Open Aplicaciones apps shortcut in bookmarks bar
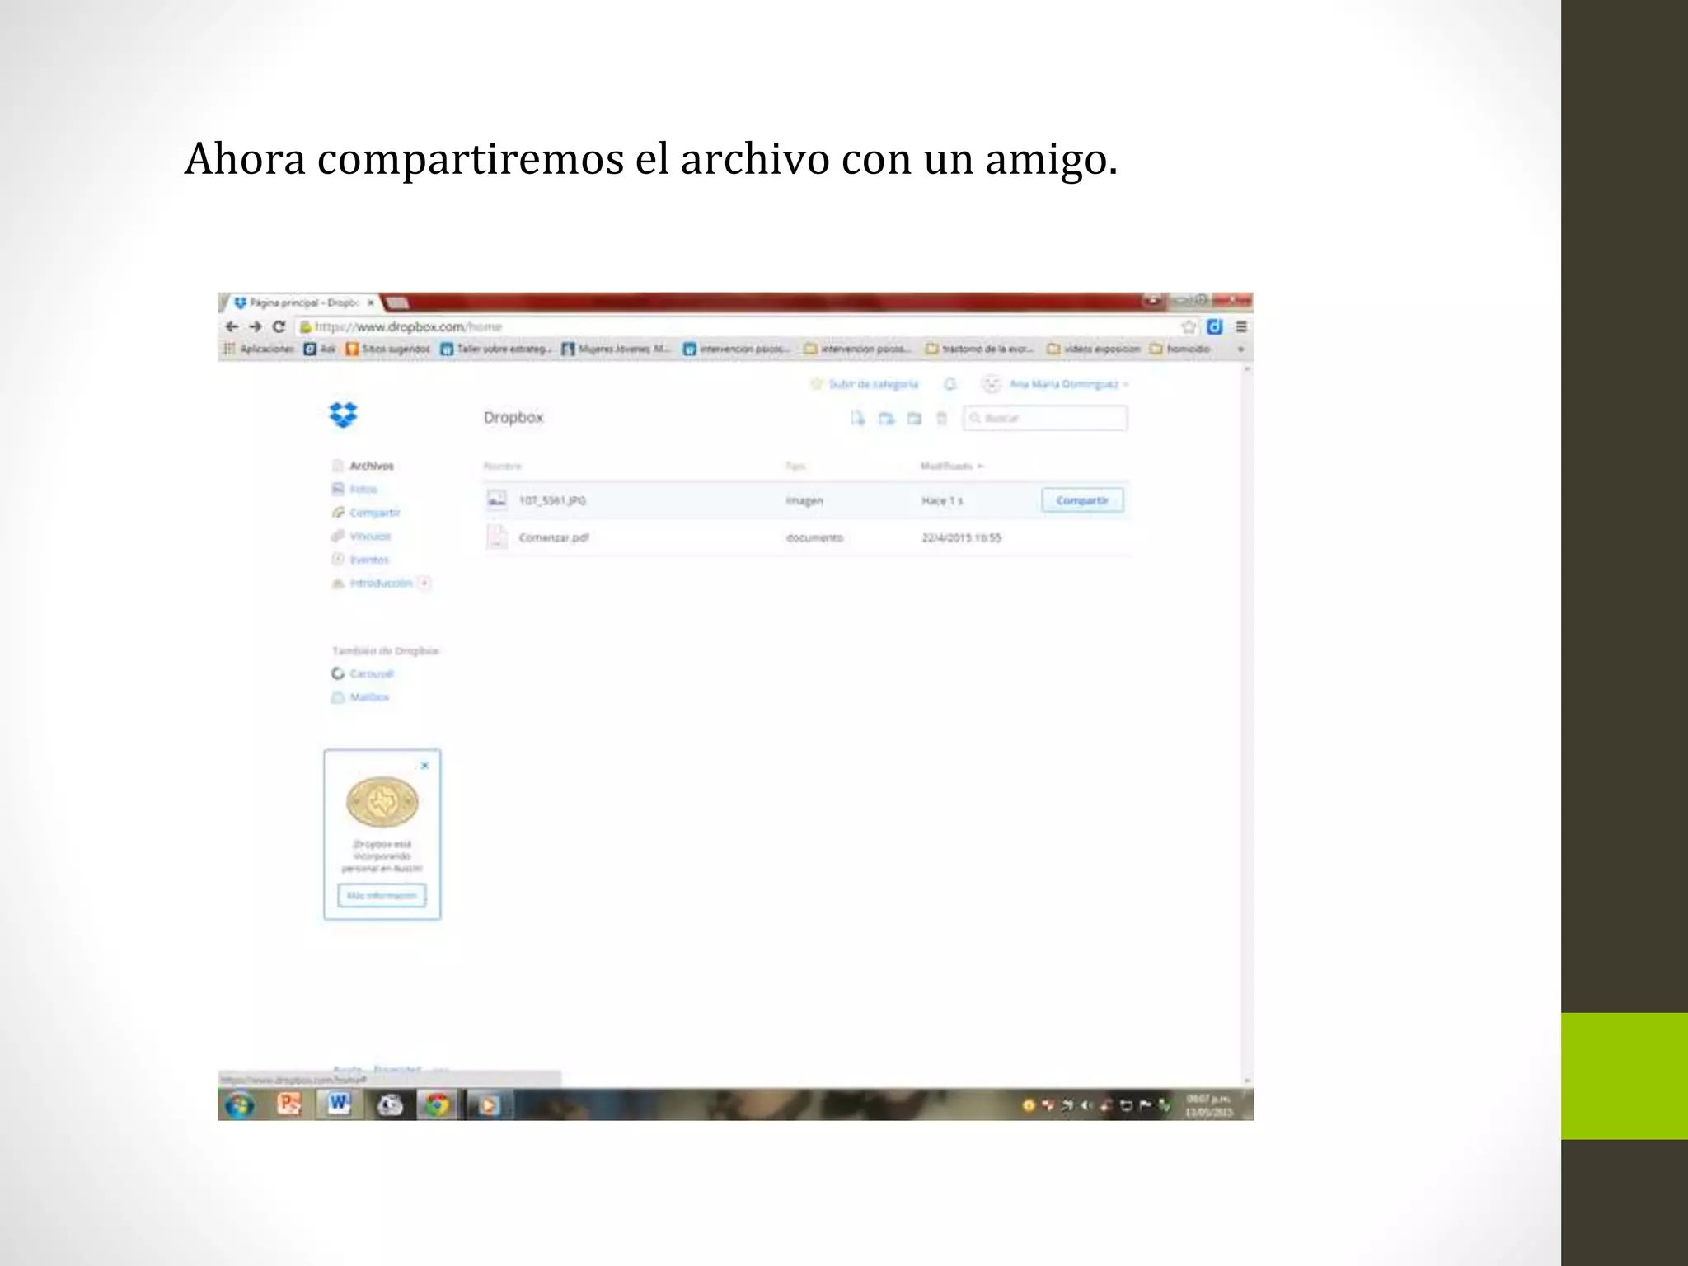Image resolution: width=1688 pixels, height=1266 pixels. pos(259,349)
